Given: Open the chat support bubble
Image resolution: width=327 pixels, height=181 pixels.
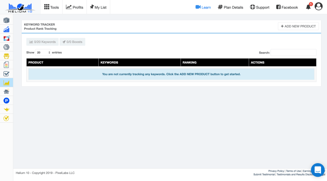Looking at the screenshot, I should [x=318, y=170].
